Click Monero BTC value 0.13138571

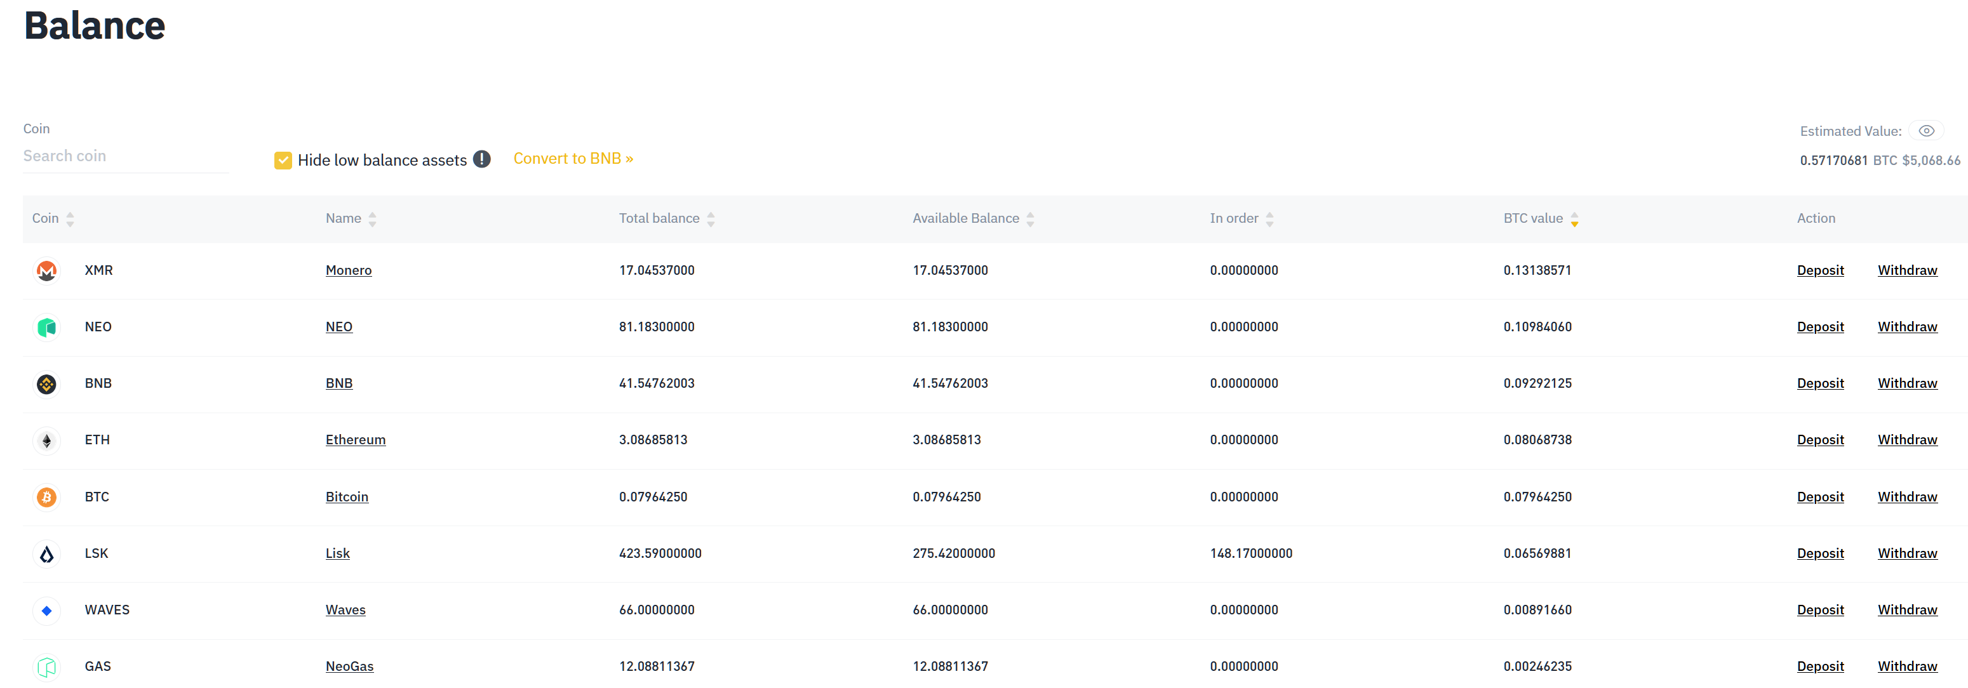click(1537, 270)
